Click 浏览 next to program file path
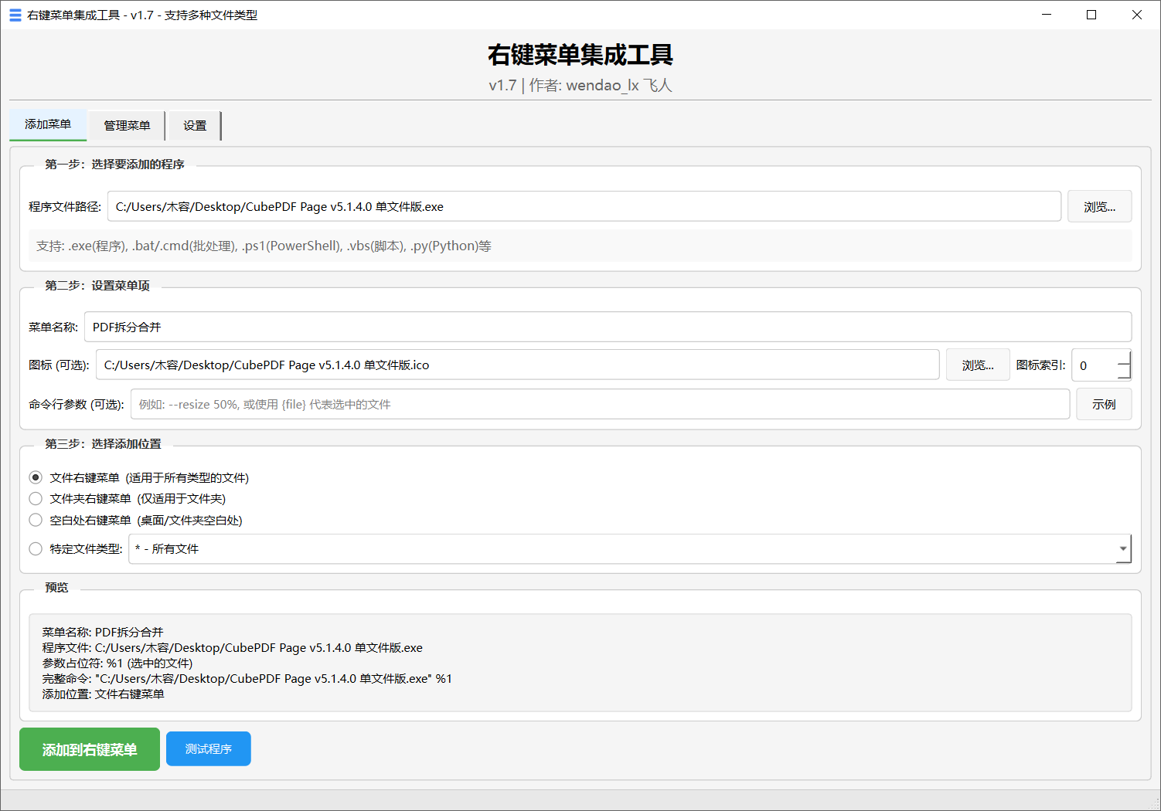This screenshot has width=1161, height=811. [x=1099, y=205]
